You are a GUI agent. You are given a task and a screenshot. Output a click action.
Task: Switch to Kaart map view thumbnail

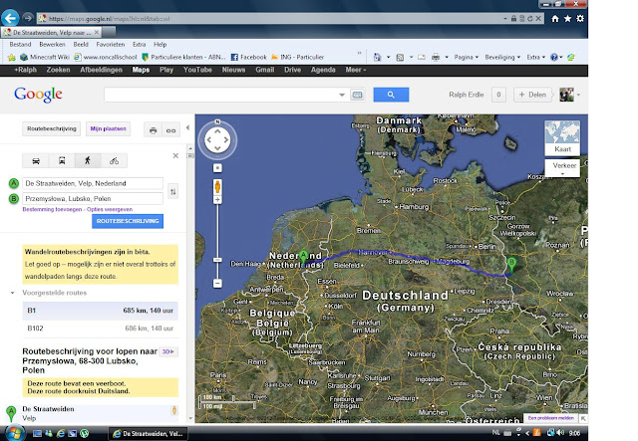tap(562, 137)
